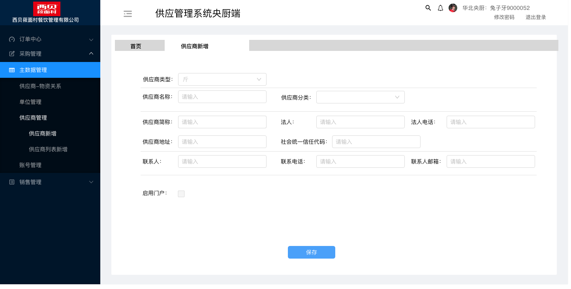Expand the 销售管理 menu chevron

tap(91, 182)
